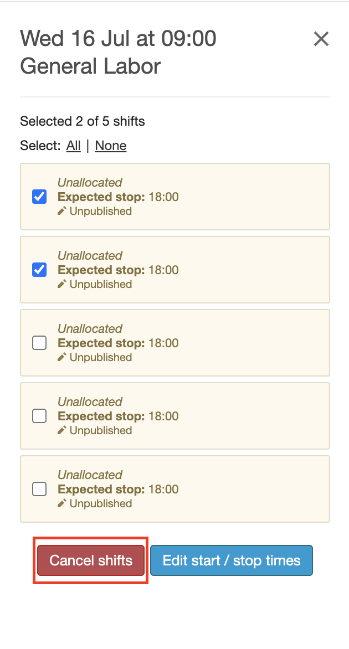Viewport: 349px width, 649px height.
Task: Uncheck the second shift checkbox
Action: (39, 270)
